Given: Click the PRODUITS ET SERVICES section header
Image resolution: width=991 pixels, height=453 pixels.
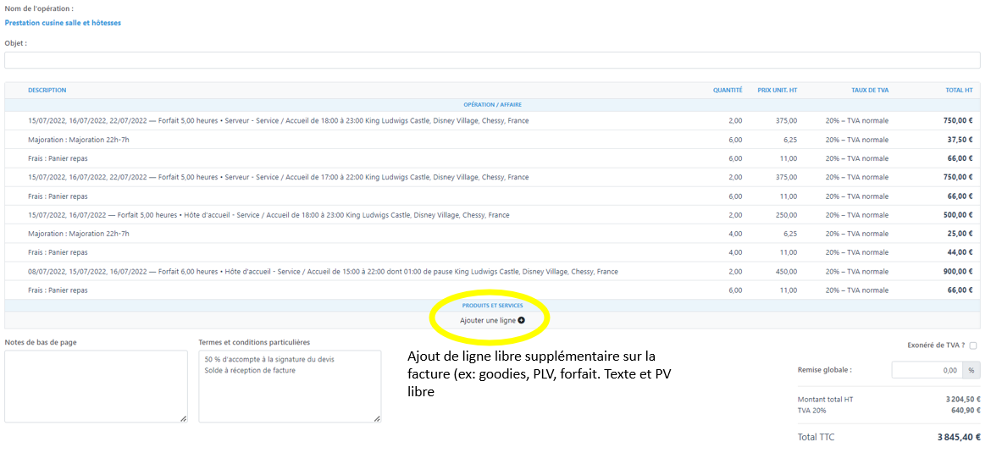Looking at the screenshot, I should (x=492, y=306).
